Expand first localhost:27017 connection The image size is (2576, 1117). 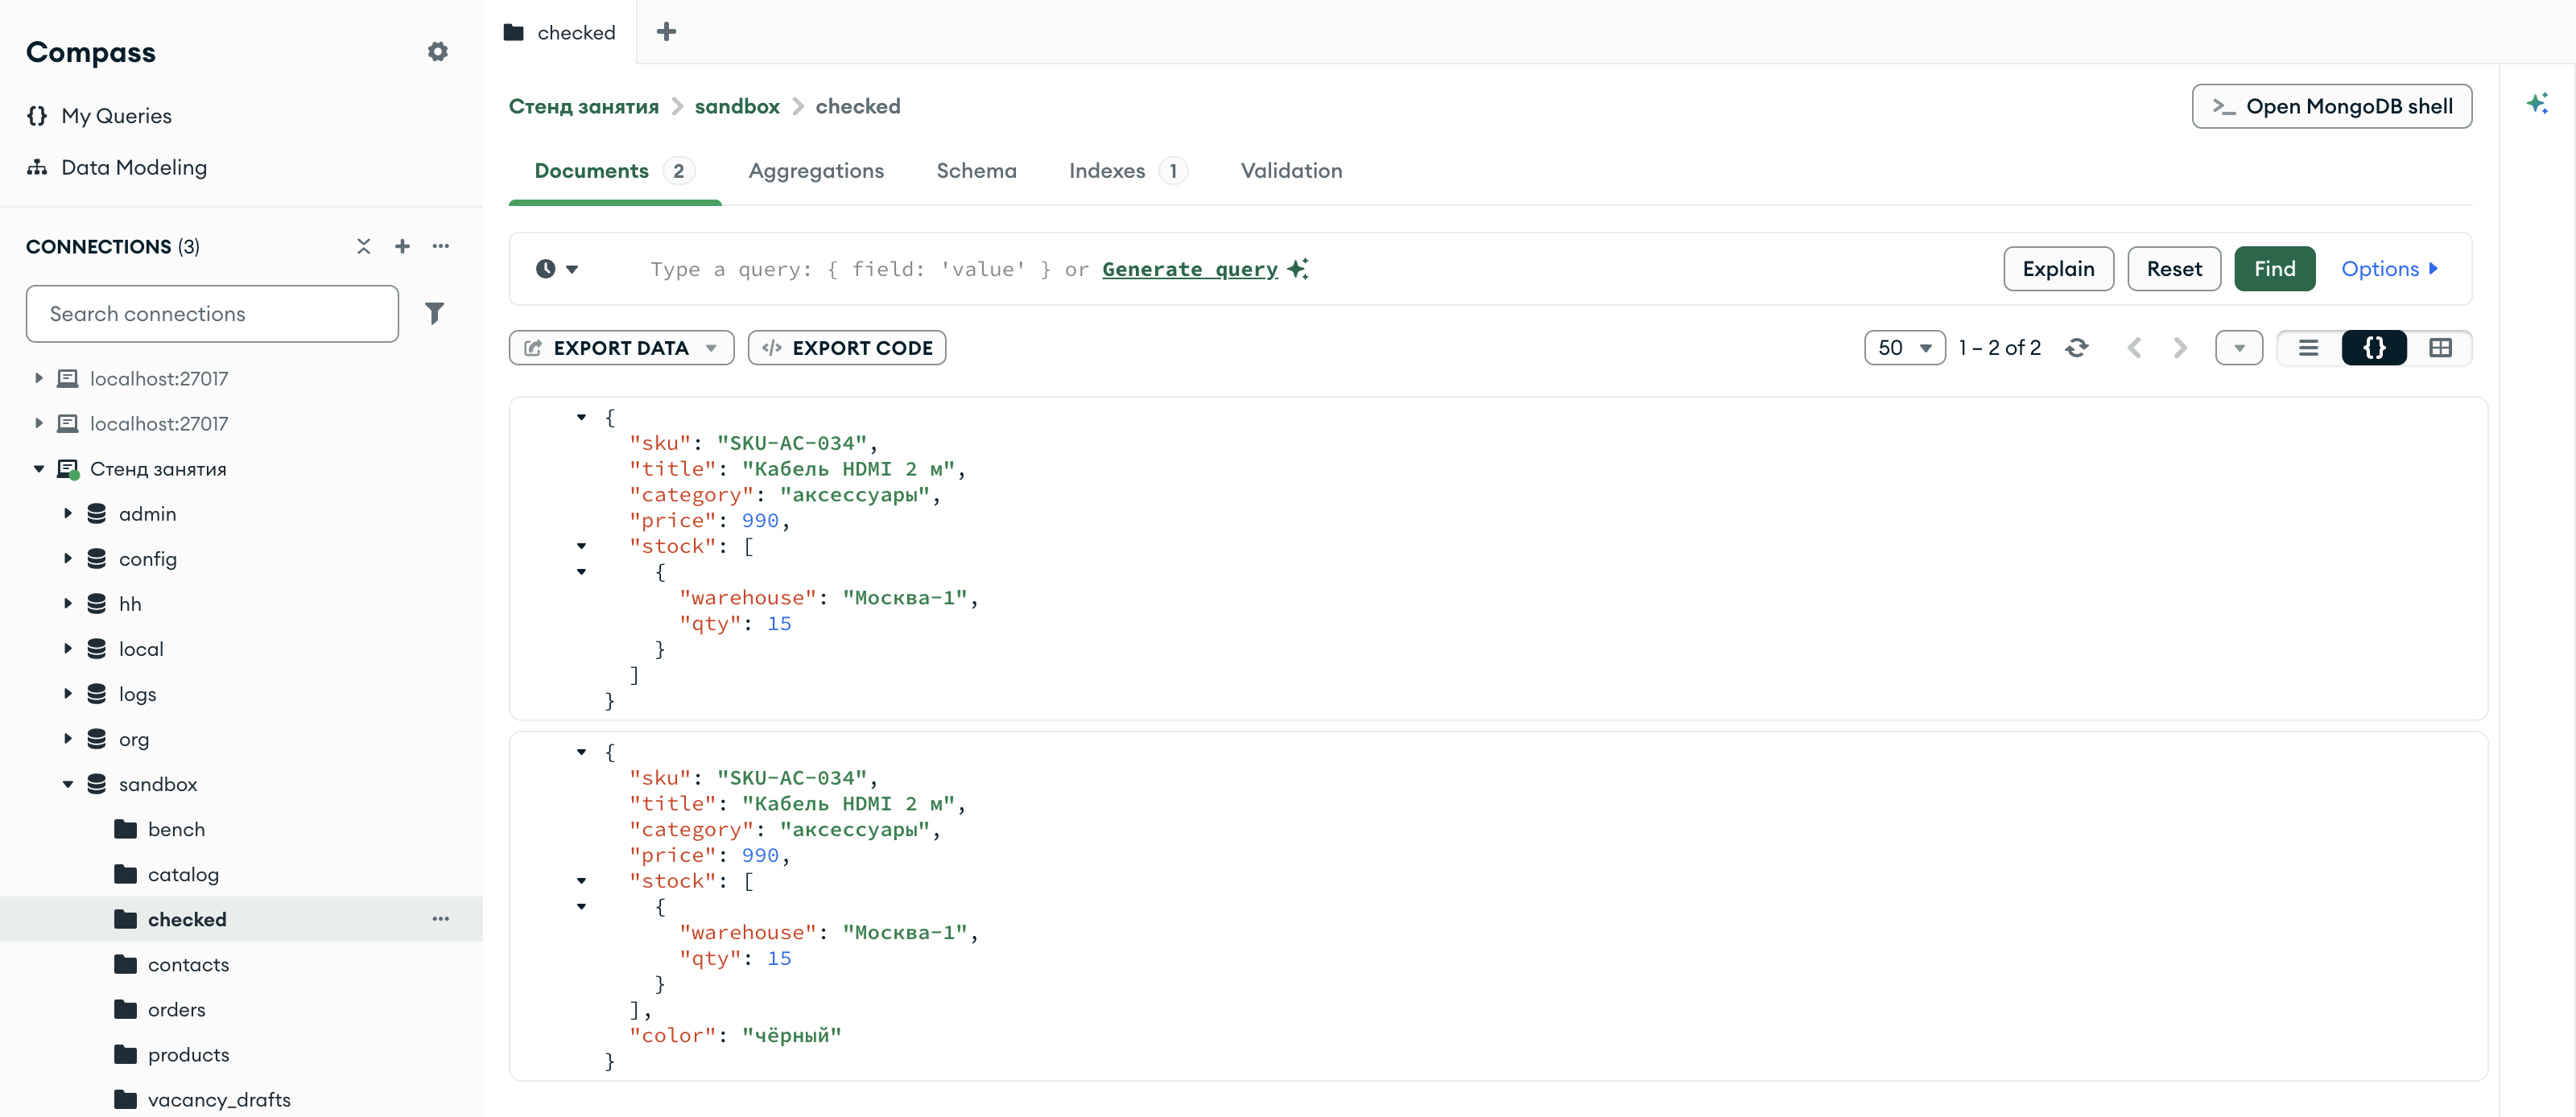[38, 378]
